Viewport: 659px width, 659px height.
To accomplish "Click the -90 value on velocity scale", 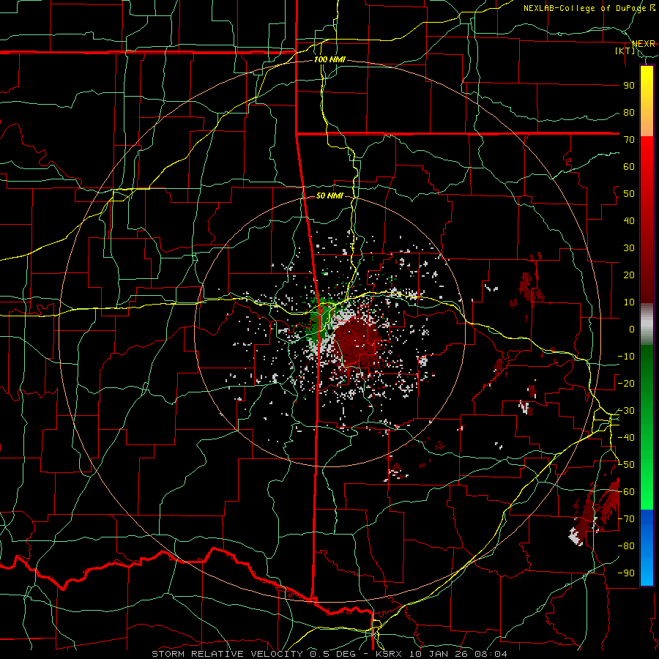I will [626, 573].
